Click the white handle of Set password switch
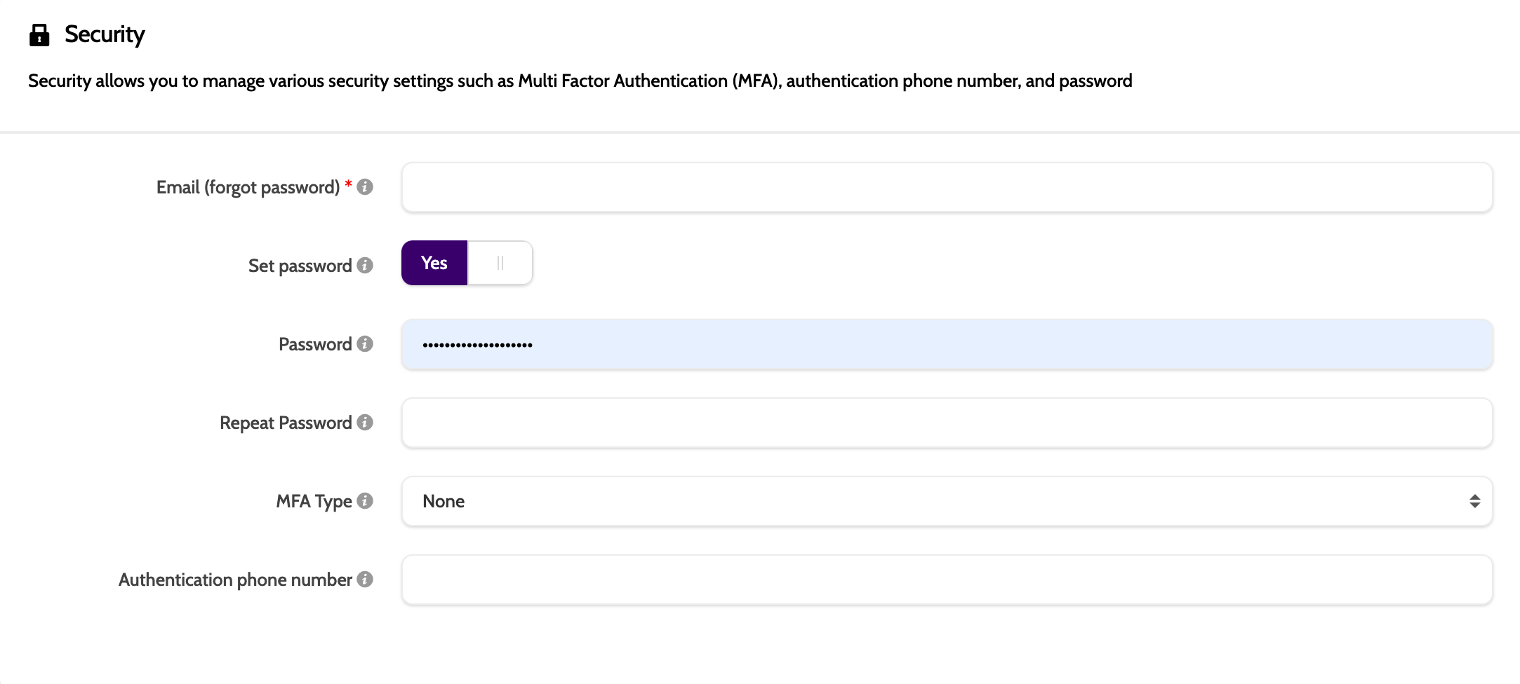The height and width of the screenshot is (684, 1520). pos(500,263)
